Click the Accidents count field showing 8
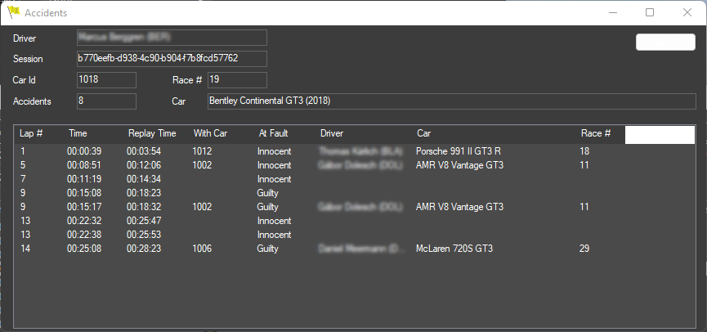Screen dimensions: 707x332 105,101
